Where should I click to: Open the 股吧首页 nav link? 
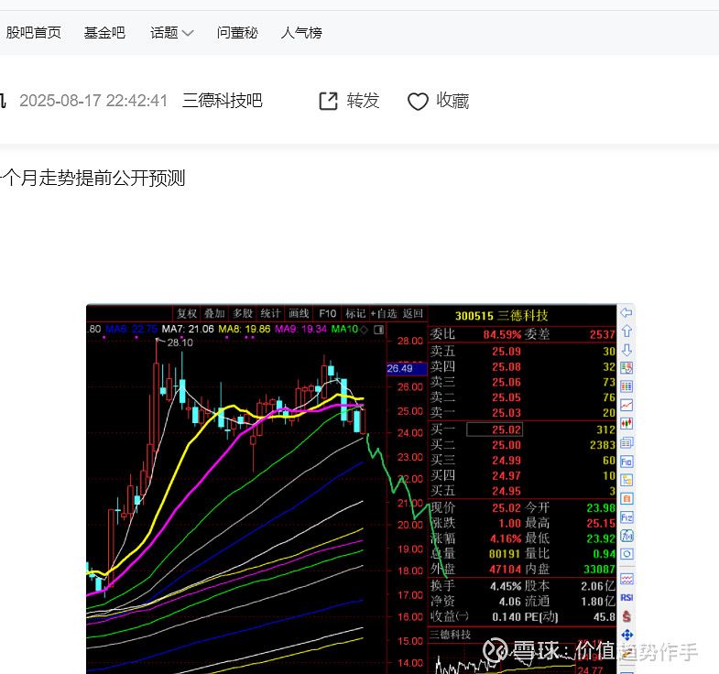(x=34, y=33)
